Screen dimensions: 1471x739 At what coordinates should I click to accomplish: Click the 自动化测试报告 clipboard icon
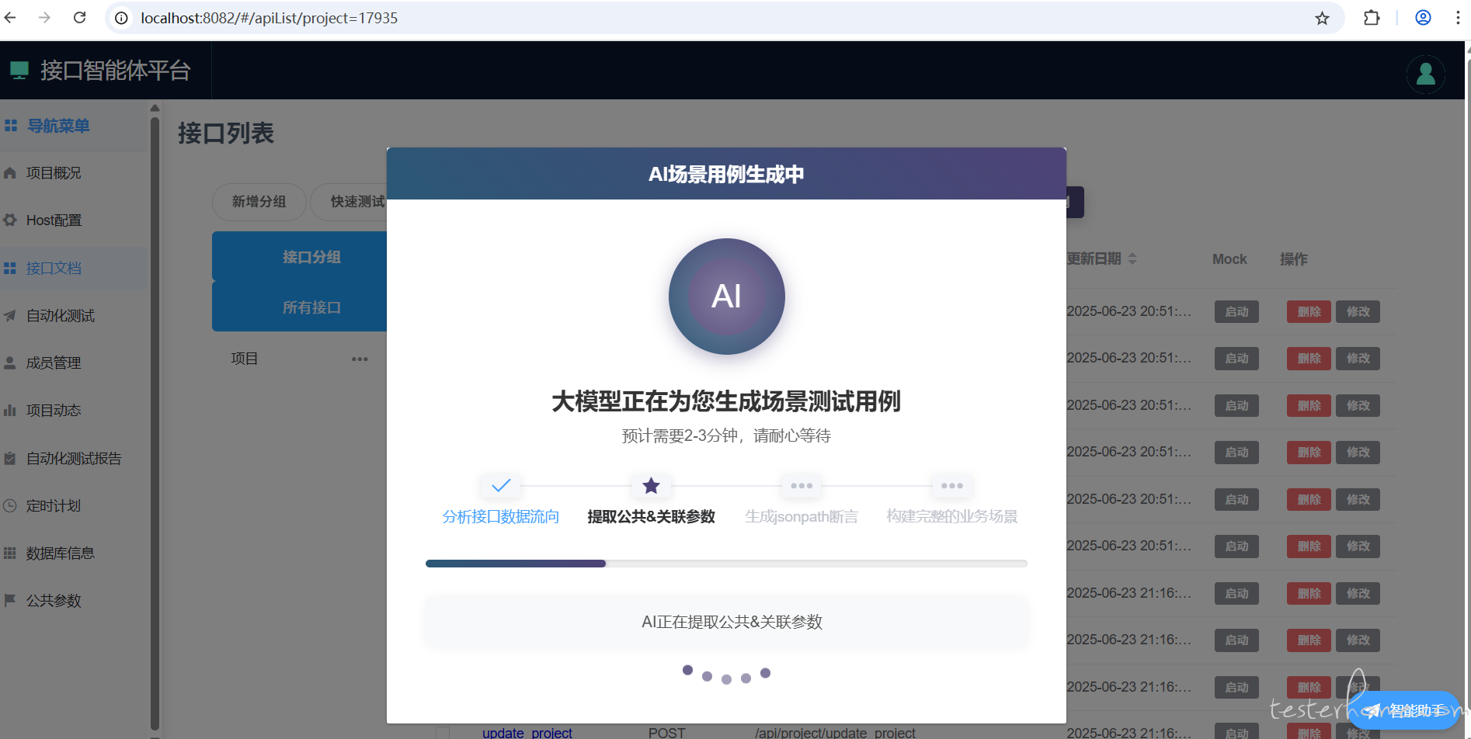[x=10, y=459]
